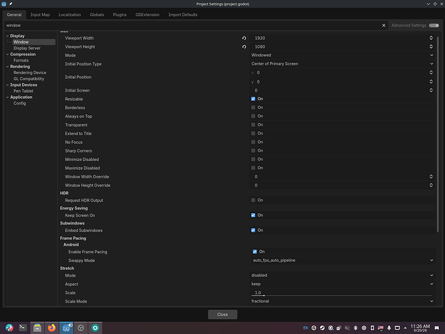Select GL Compatibility in the tree
The width and height of the screenshot is (445, 334).
click(29, 79)
